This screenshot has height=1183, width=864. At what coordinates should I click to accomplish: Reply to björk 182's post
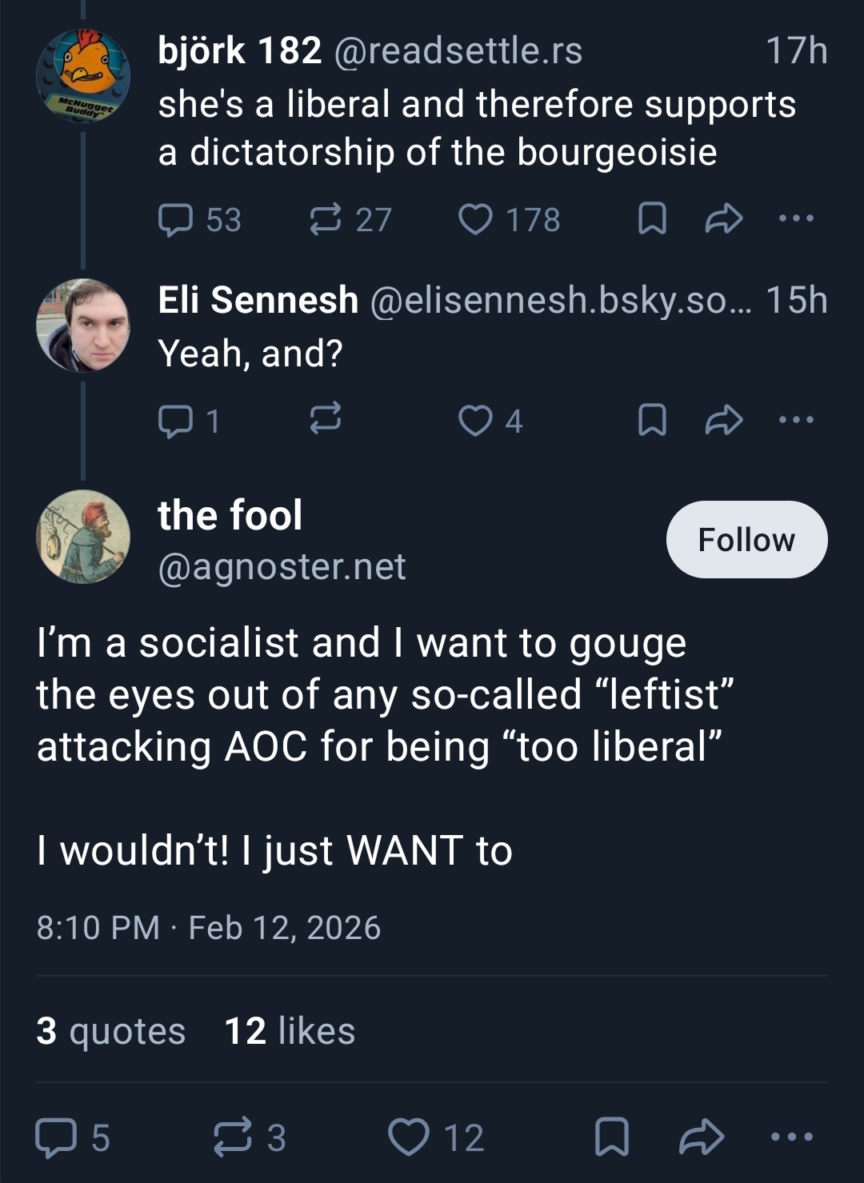click(175, 220)
